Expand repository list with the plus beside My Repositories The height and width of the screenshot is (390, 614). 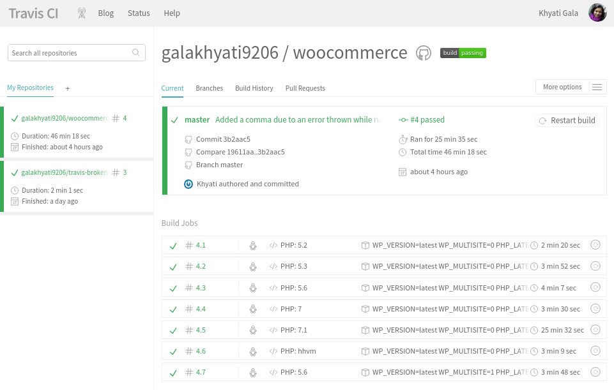pyautogui.click(x=68, y=89)
